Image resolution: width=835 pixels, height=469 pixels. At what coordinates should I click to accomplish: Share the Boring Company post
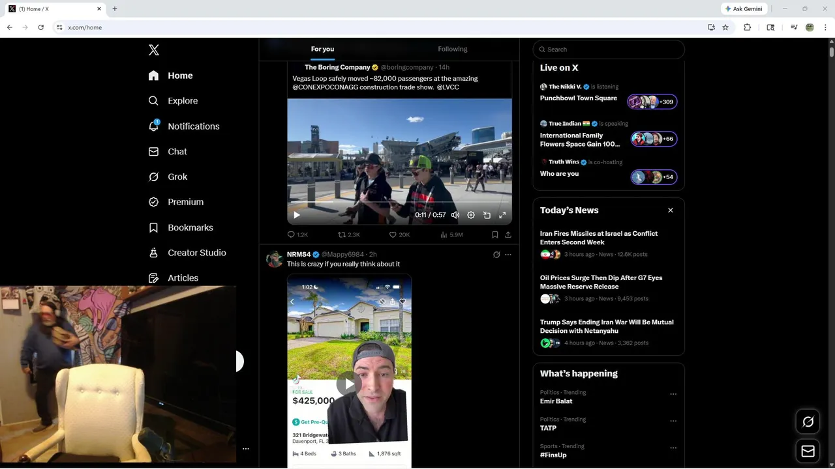tap(508, 234)
